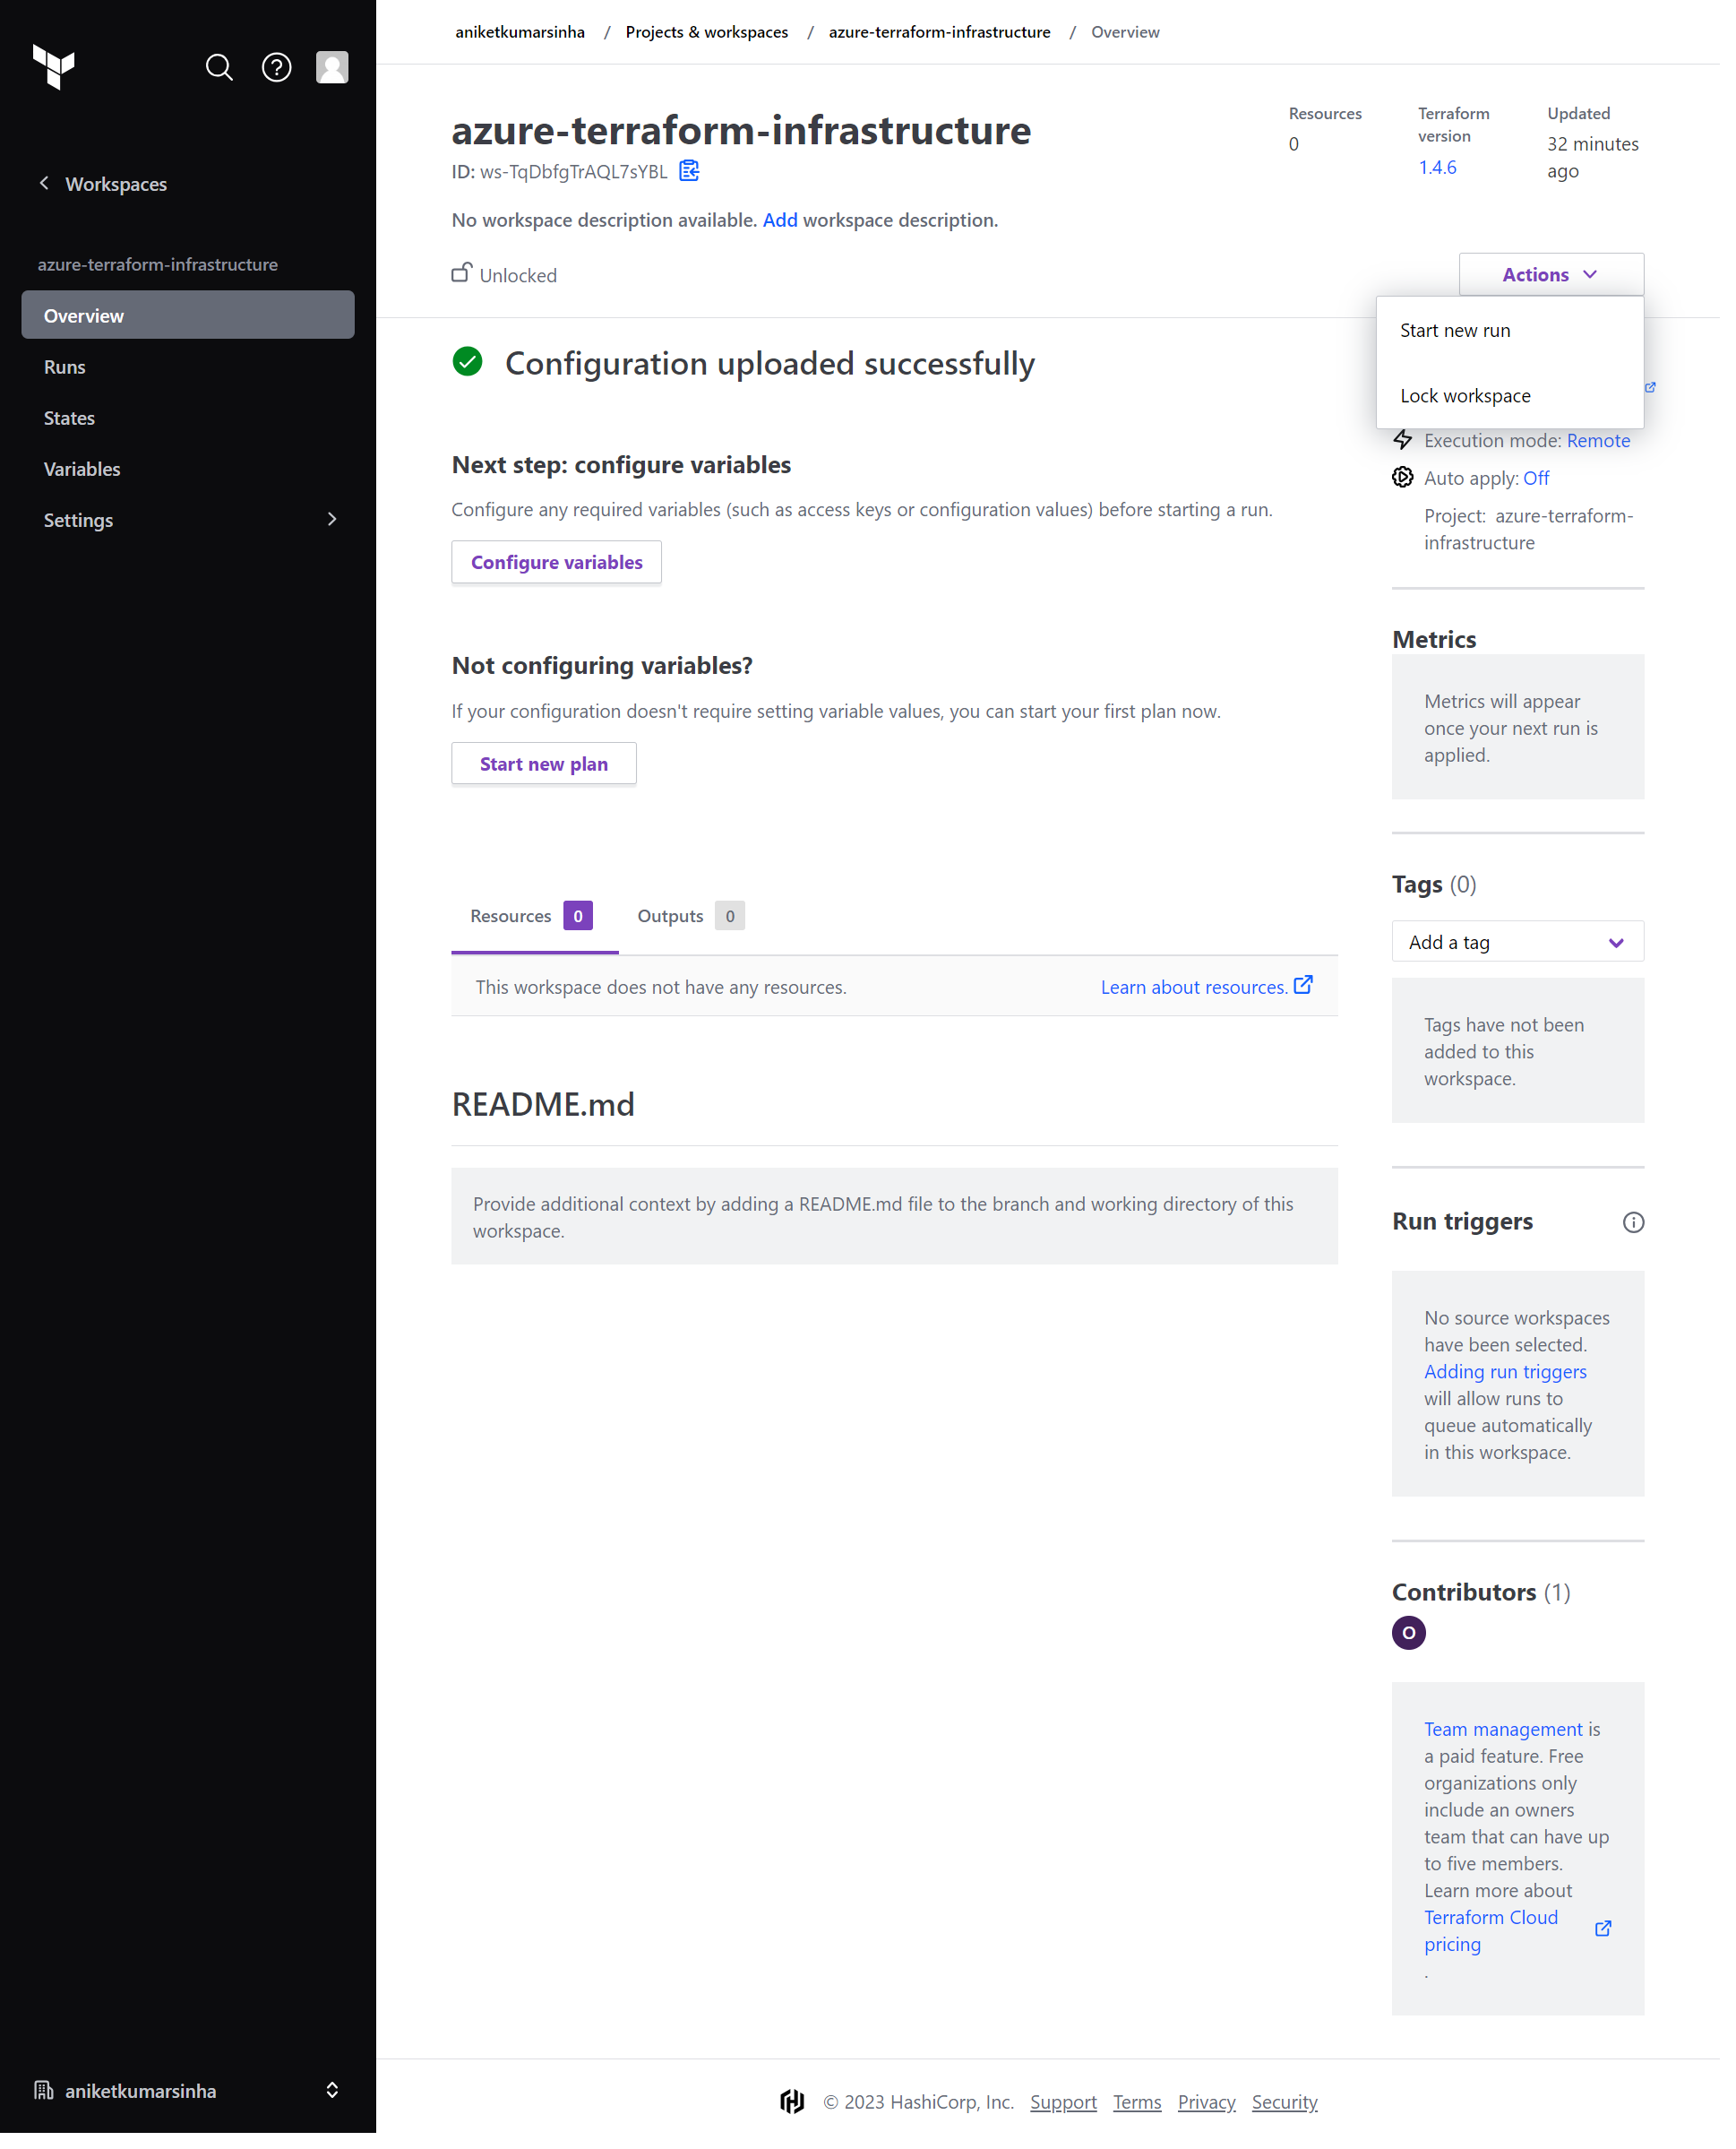Click the workspace ID text ws-TqDbfgTrAQL7sYBL
The height and width of the screenshot is (2149, 1736).
tap(578, 173)
